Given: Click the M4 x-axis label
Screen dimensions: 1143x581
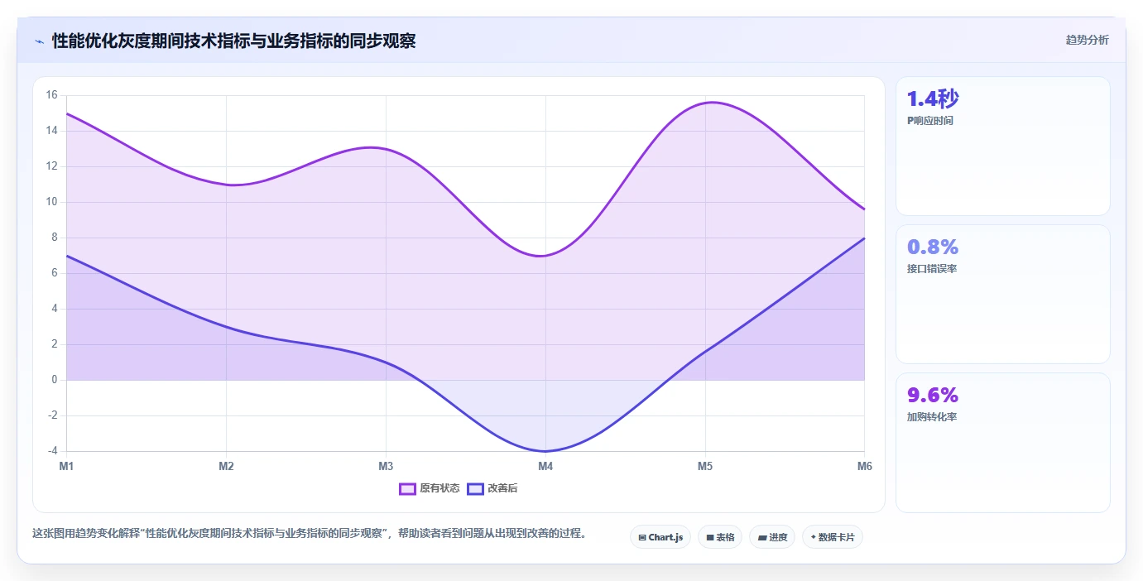Looking at the screenshot, I should (x=545, y=466).
